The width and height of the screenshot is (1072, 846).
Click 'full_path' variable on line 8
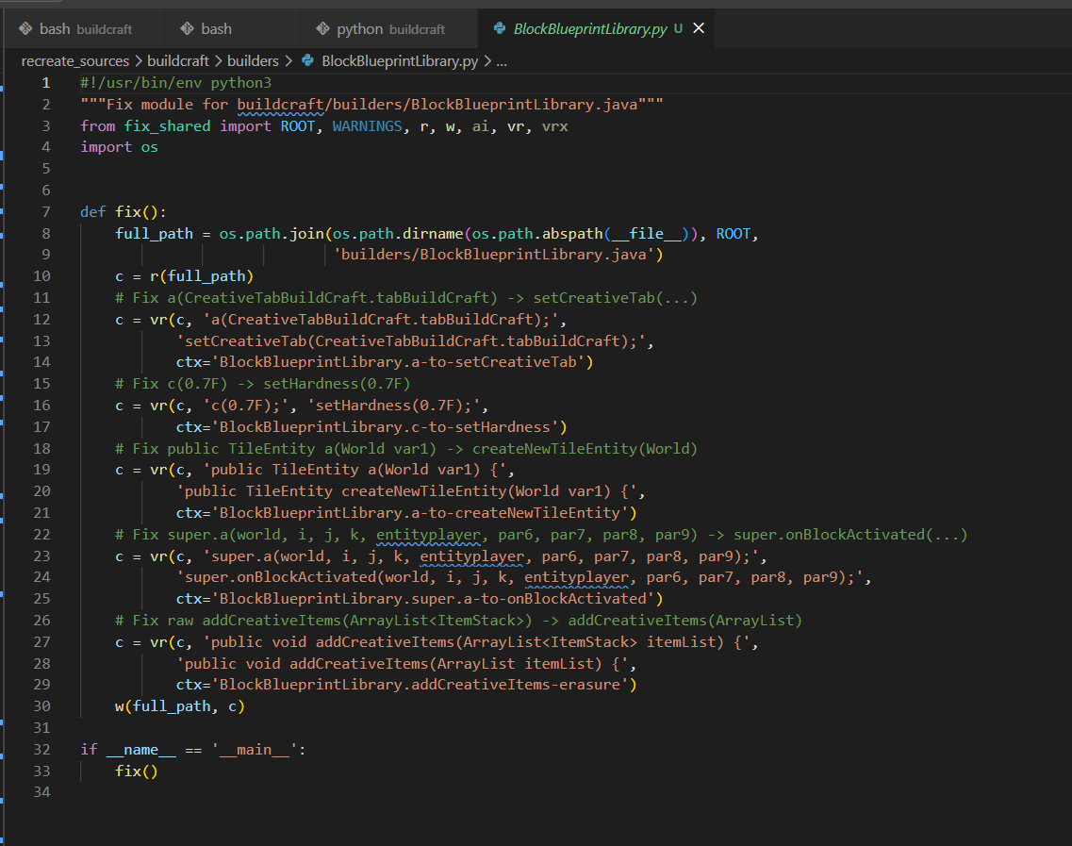point(154,234)
